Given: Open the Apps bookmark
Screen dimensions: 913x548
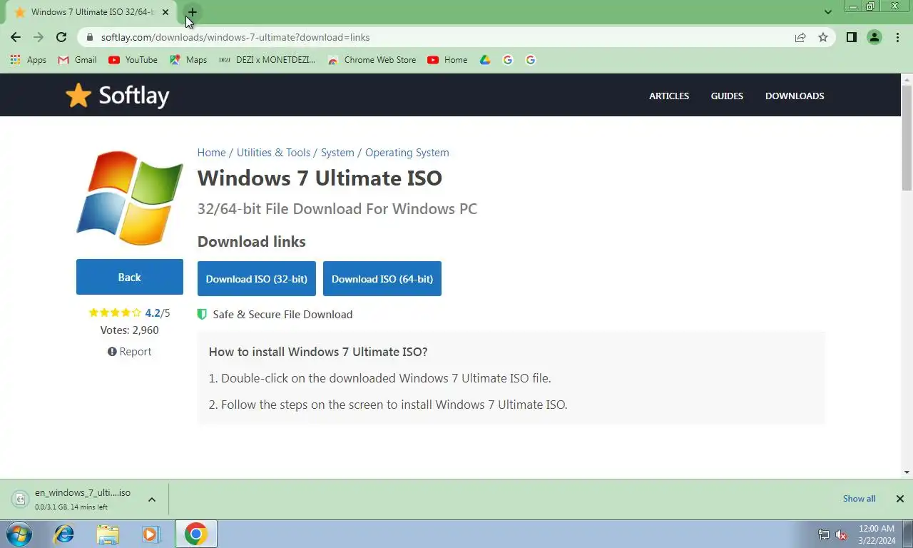Looking at the screenshot, I should click(29, 60).
